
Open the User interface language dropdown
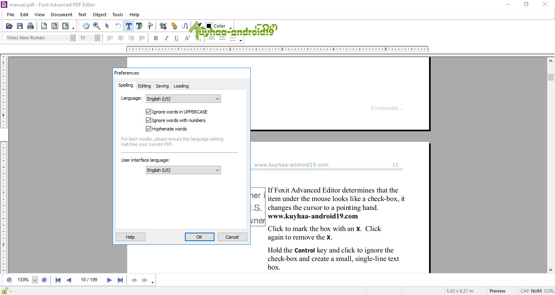click(x=183, y=170)
